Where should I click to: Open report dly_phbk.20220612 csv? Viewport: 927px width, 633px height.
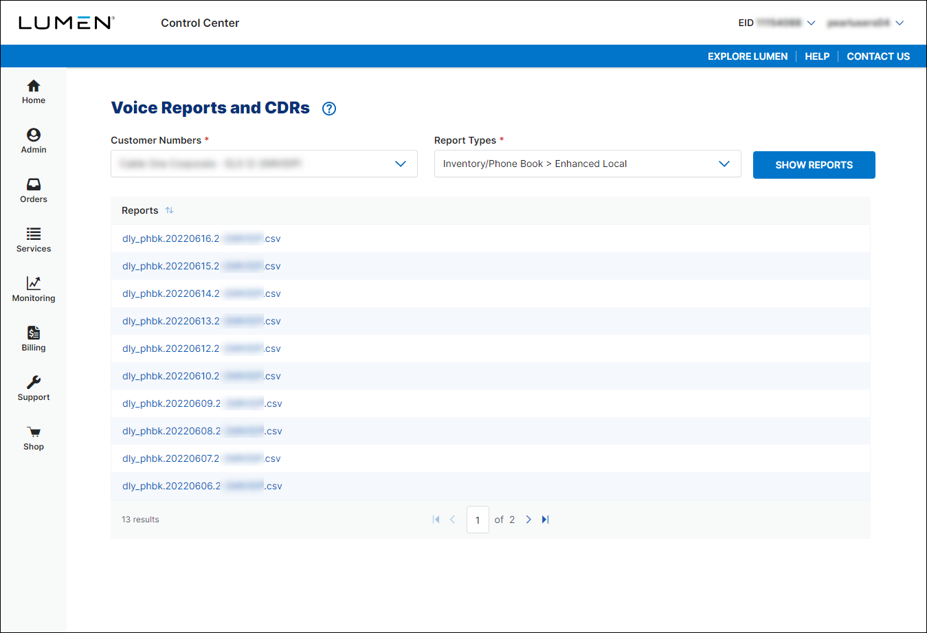[x=201, y=348]
